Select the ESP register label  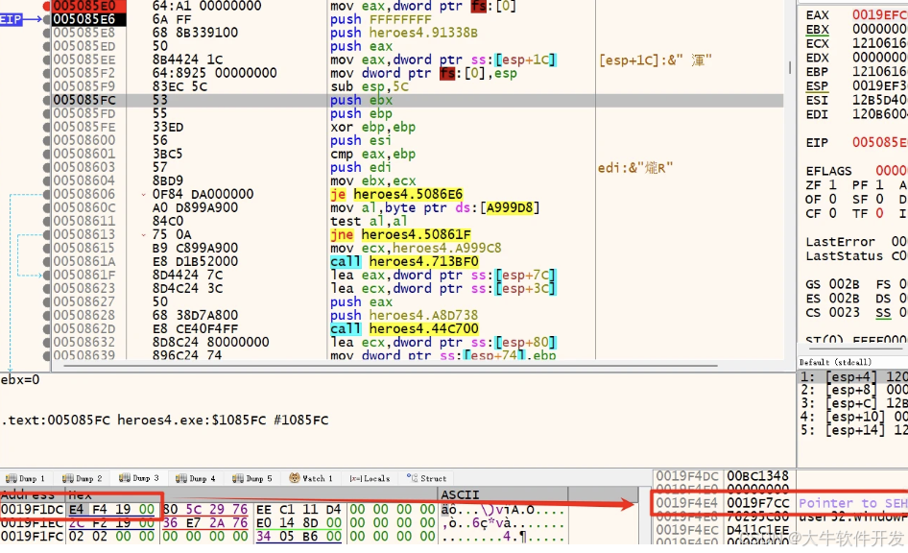click(817, 85)
